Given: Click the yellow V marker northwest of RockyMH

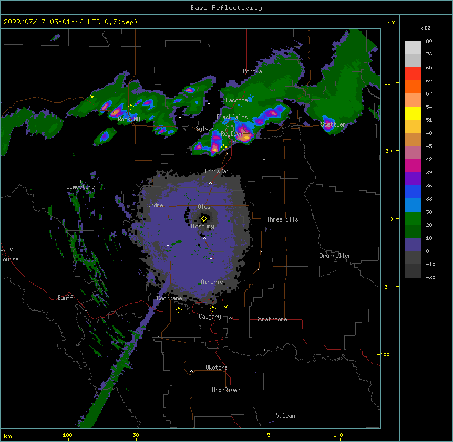Looking at the screenshot, I should point(92,97).
